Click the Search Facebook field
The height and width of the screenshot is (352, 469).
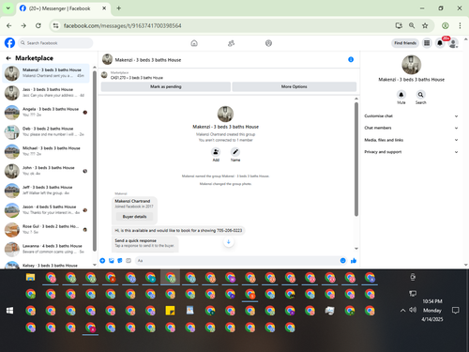click(x=55, y=43)
